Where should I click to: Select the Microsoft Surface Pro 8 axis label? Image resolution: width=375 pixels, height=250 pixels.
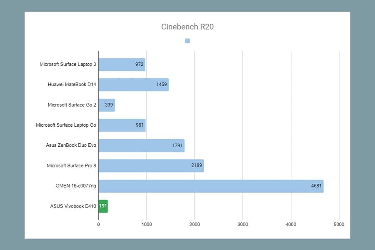tap(71, 165)
